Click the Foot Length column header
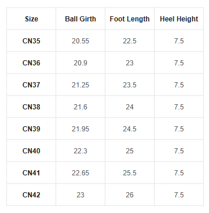Viewport: 209px width, 213px height. pos(130,19)
